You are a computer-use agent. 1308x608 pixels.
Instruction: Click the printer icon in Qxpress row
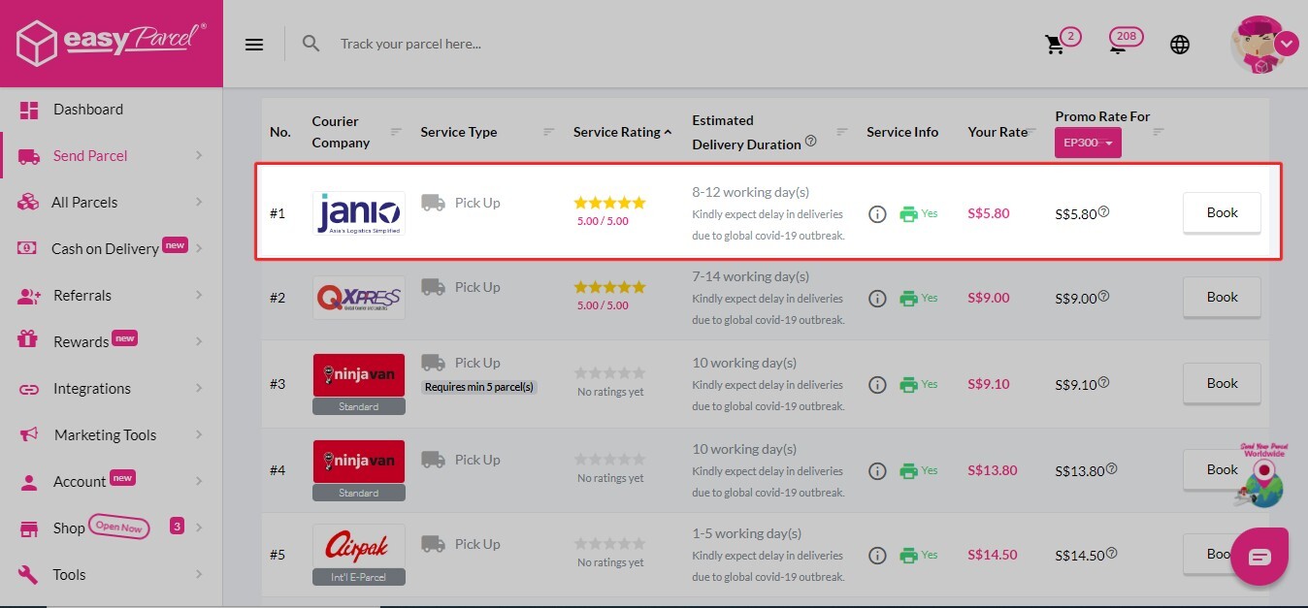(x=908, y=299)
